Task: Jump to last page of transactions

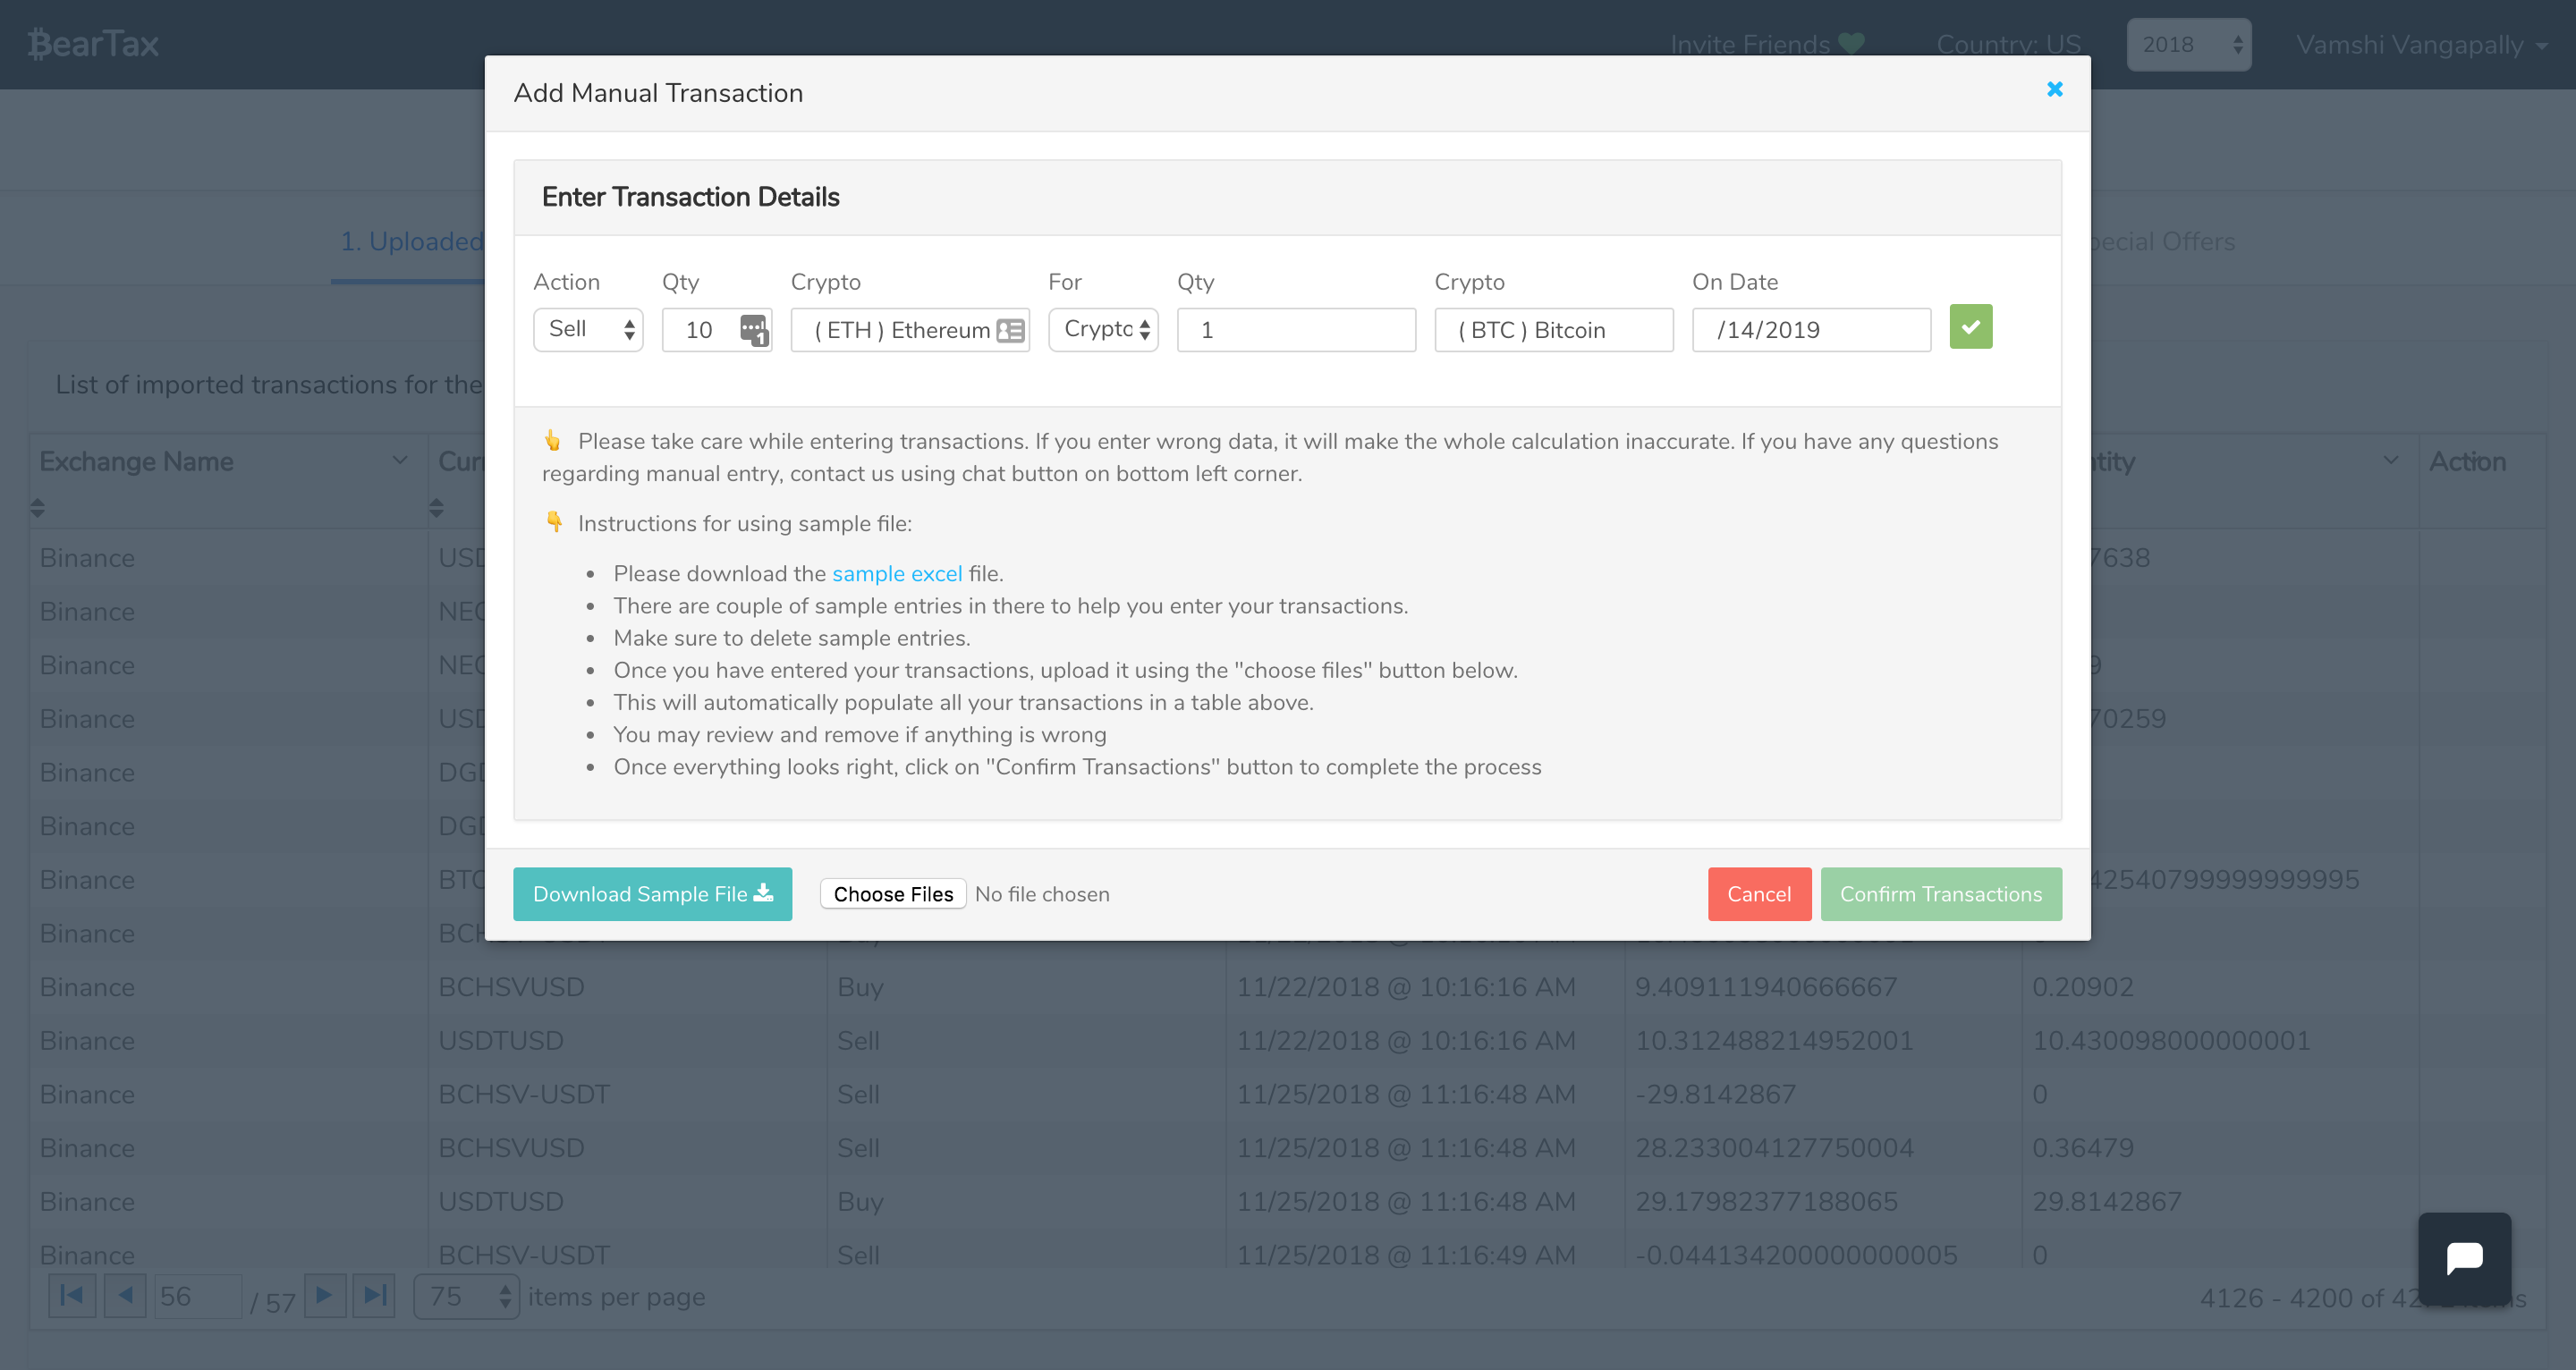Action: 374,1296
